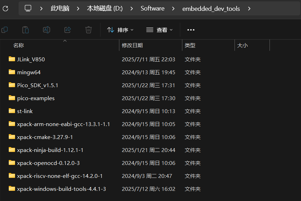Image resolution: width=301 pixels, height=201 pixels.
Task: Select the JLink_V850 folder icon
Action: click(x=12, y=59)
